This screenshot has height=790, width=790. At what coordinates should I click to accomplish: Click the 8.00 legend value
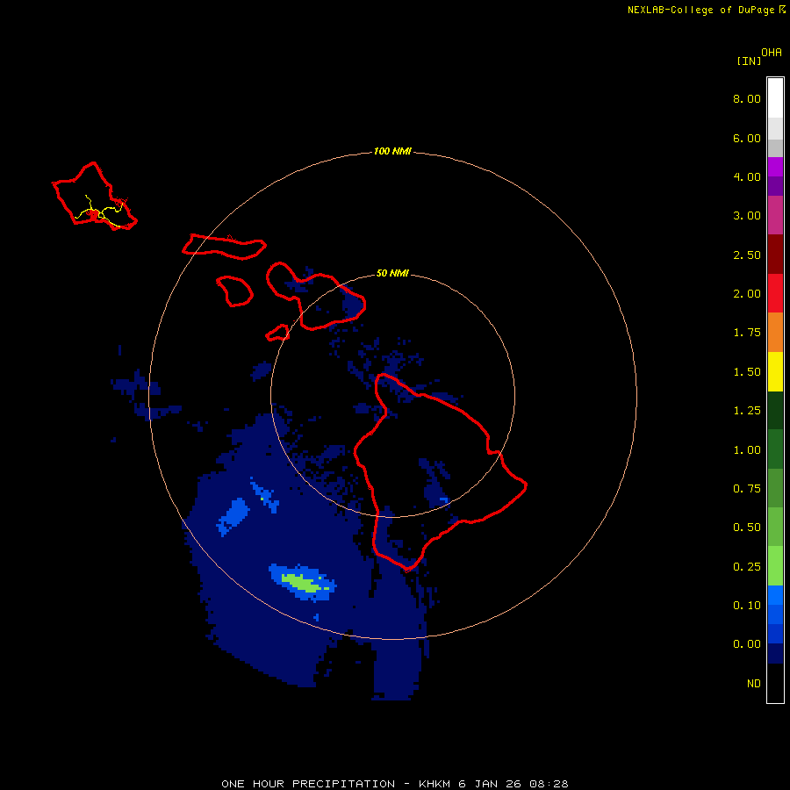click(747, 98)
